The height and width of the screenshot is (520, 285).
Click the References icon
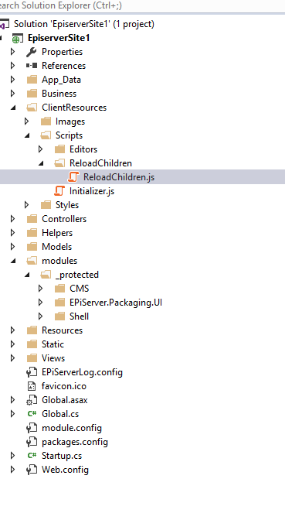click(x=32, y=66)
